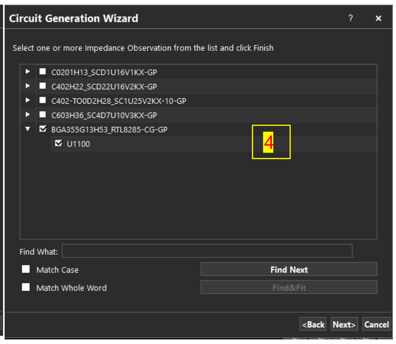Go to previous step with Back
Image resolution: width=396 pixels, height=344 pixels.
point(313,324)
